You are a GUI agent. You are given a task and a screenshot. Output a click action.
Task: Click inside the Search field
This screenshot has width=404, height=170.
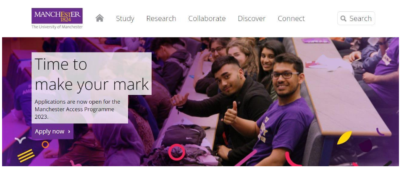(356, 18)
